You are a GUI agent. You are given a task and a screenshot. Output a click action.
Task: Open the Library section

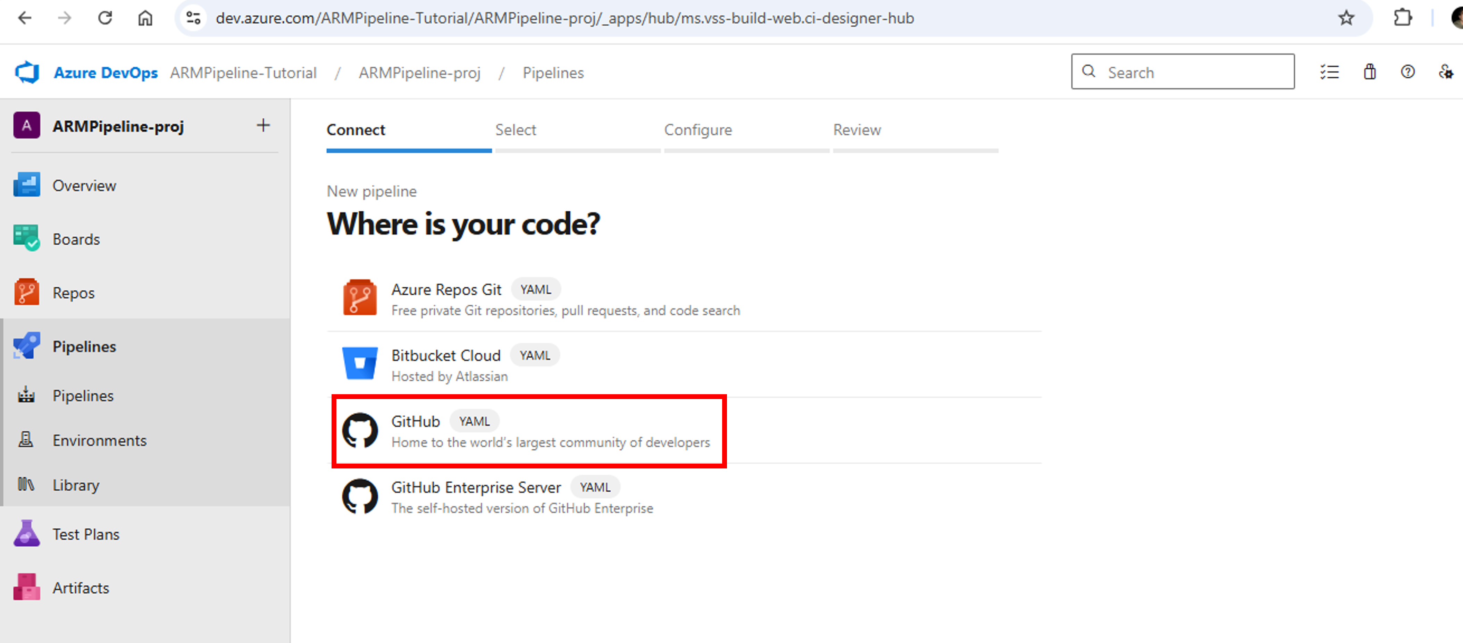[76, 485]
